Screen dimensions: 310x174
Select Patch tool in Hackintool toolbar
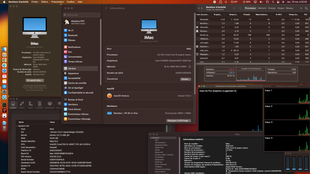22,105
